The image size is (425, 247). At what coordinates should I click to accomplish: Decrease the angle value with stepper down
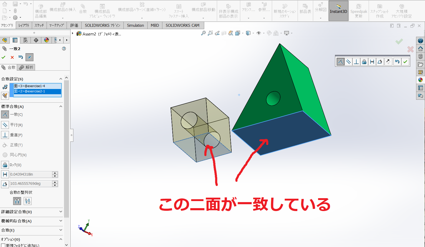click(55, 185)
